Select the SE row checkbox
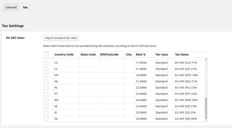This screenshot has height=128, width=232. pyautogui.click(x=46, y=106)
